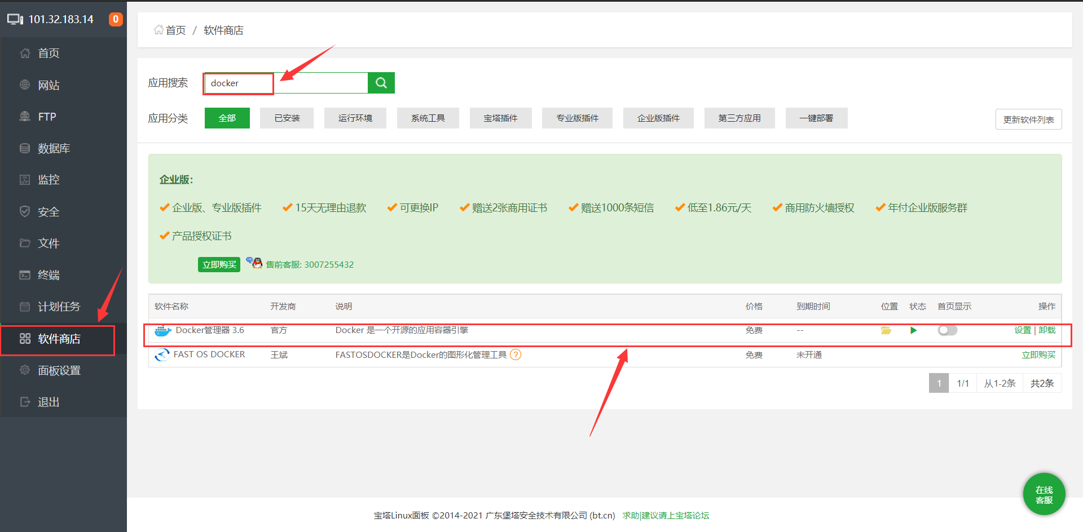Select the 专业版插件 category filter

click(577, 118)
